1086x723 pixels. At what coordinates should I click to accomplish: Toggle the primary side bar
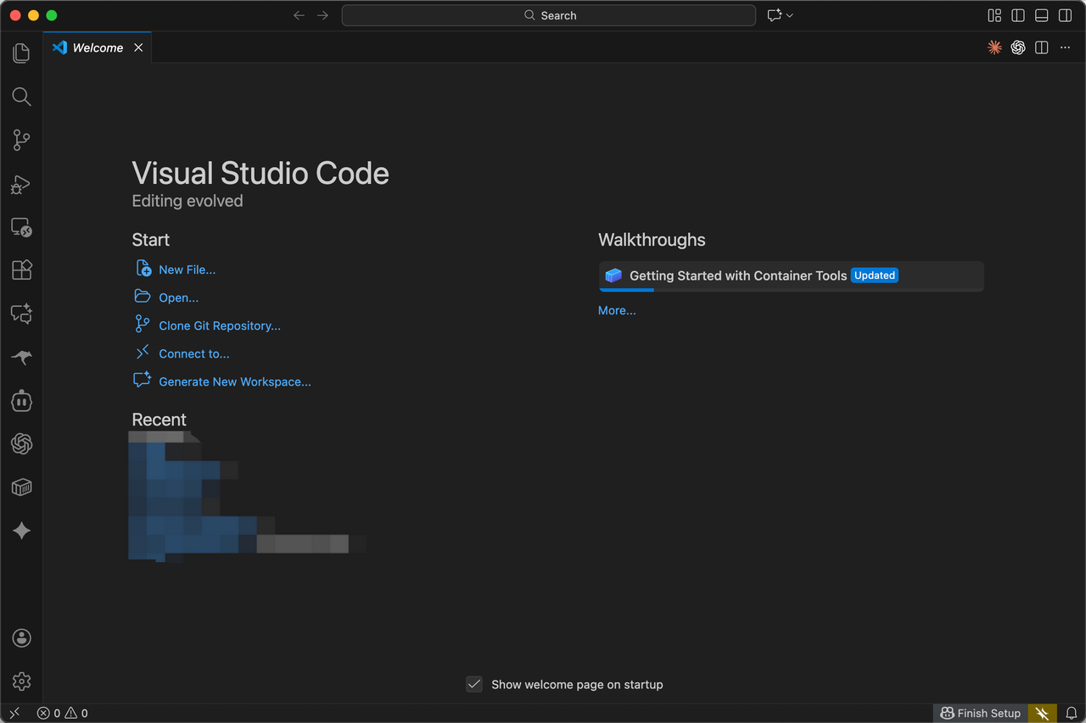tap(1018, 15)
